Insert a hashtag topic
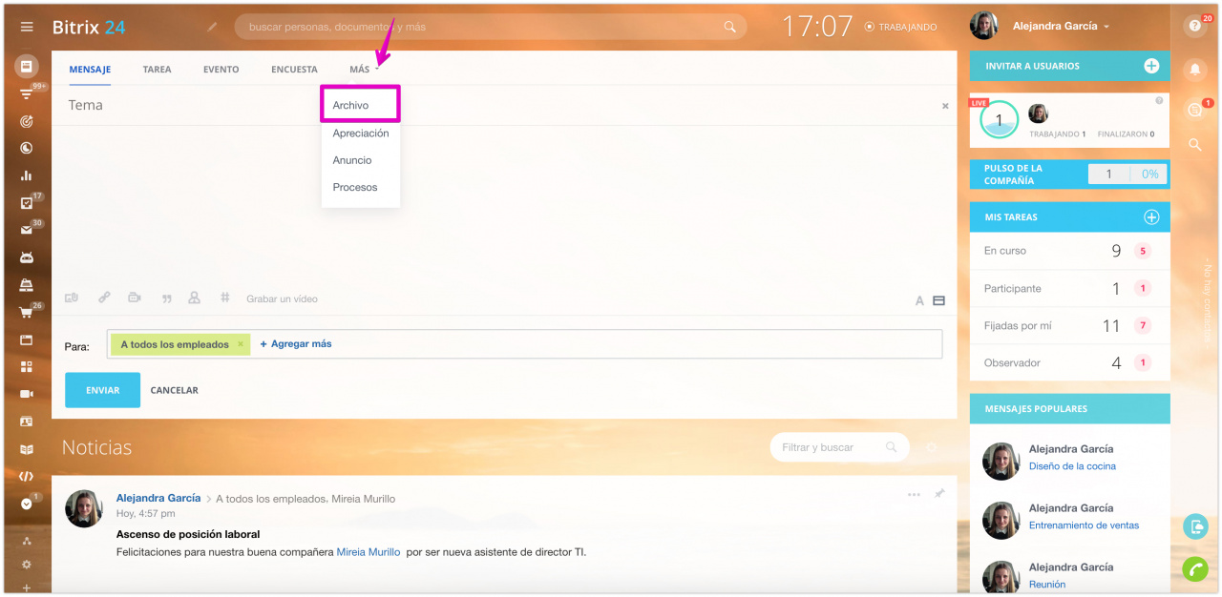 pos(225,298)
